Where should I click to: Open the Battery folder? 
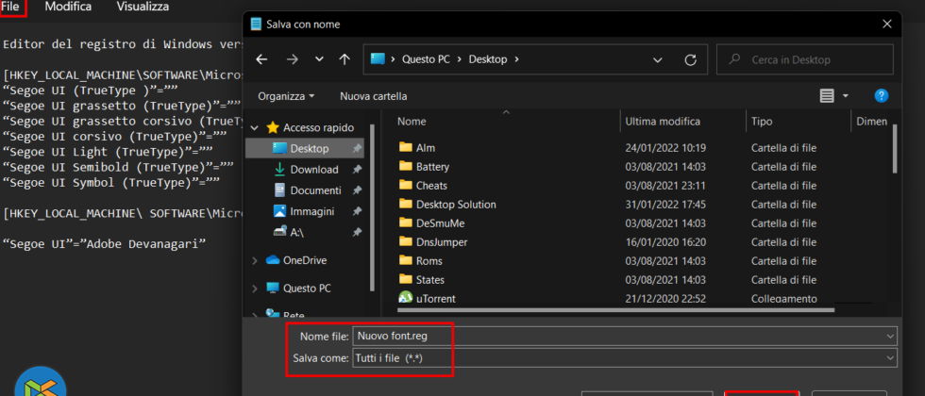pos(431,167)
